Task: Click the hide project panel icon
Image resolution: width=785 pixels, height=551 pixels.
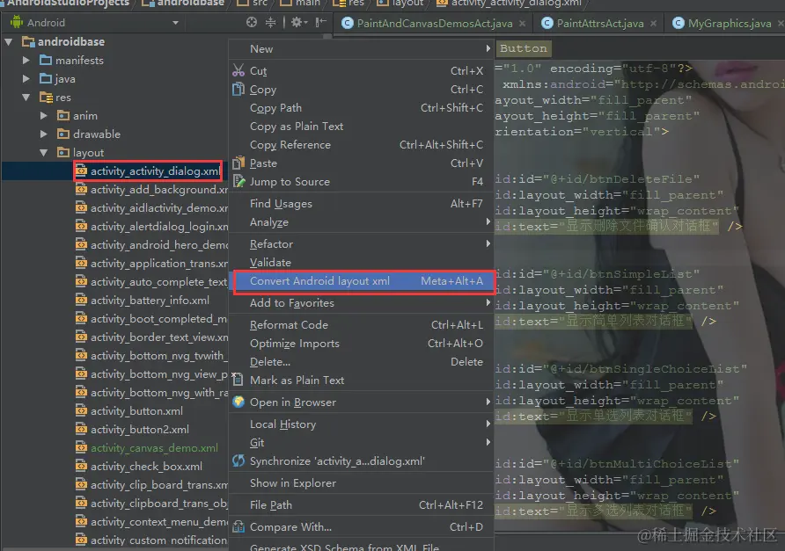Action: (x=320, y=22)
